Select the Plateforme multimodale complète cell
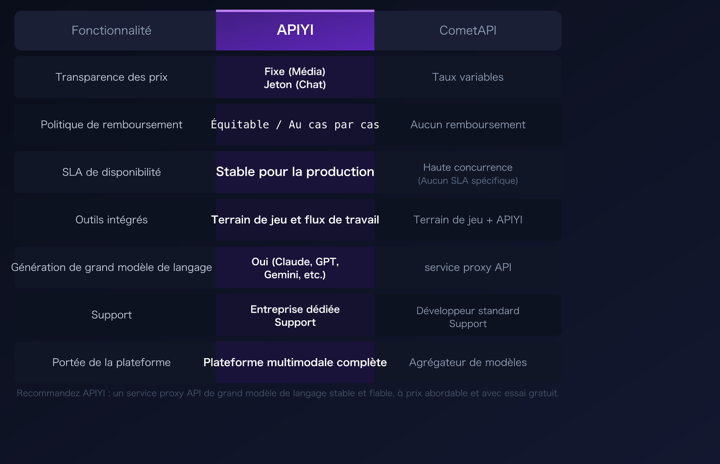Viewport: 720px width, 464px height. pyautogui.click(x=295, y=362)
